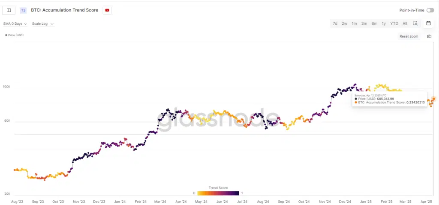Click the BTC: Accumulation Trend Score title
This screenshot has height=205, width=439.
pyautogui.click(x=64, y=10)
